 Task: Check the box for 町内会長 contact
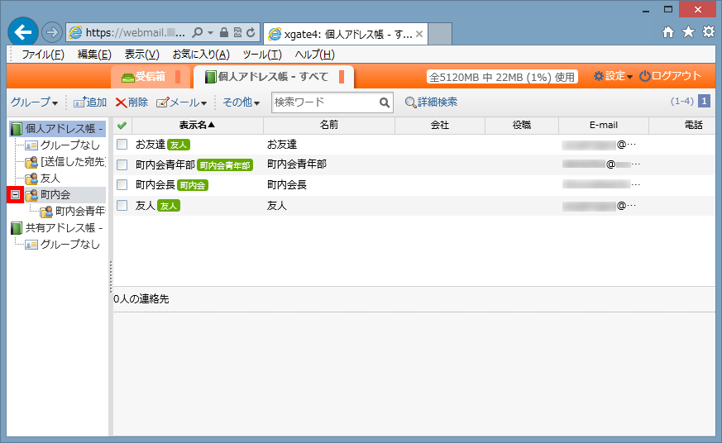(x=122, y=185)
